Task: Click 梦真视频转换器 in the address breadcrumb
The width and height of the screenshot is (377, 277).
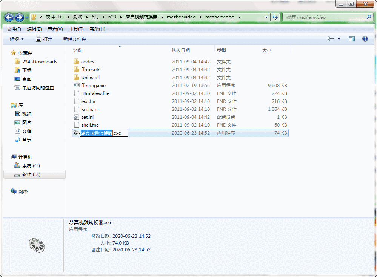Action: 142,17
